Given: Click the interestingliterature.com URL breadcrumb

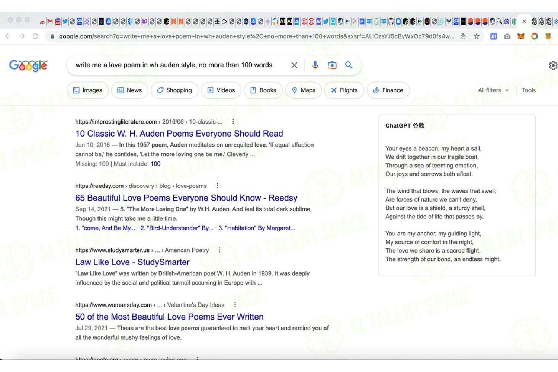Looking at the screenshot, I should (x=149, y=122).
